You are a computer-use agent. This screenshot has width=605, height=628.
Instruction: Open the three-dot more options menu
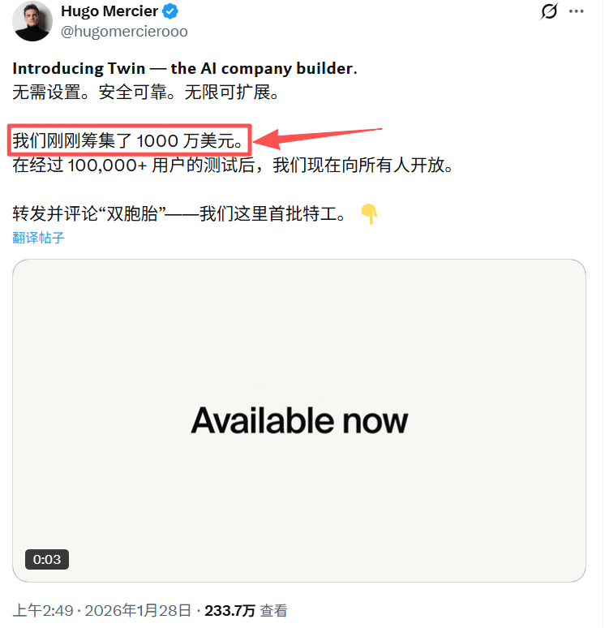pos(576,11)
